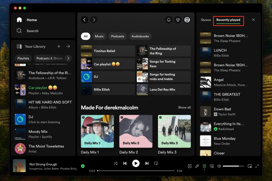Open Songs for Testing Bass tile

click(x=164, y=64)
